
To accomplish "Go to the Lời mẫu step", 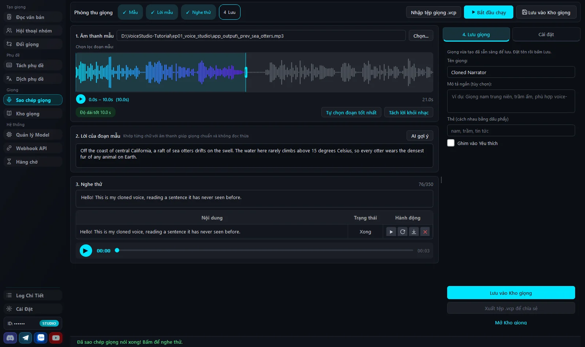I will tap(162, 12).
